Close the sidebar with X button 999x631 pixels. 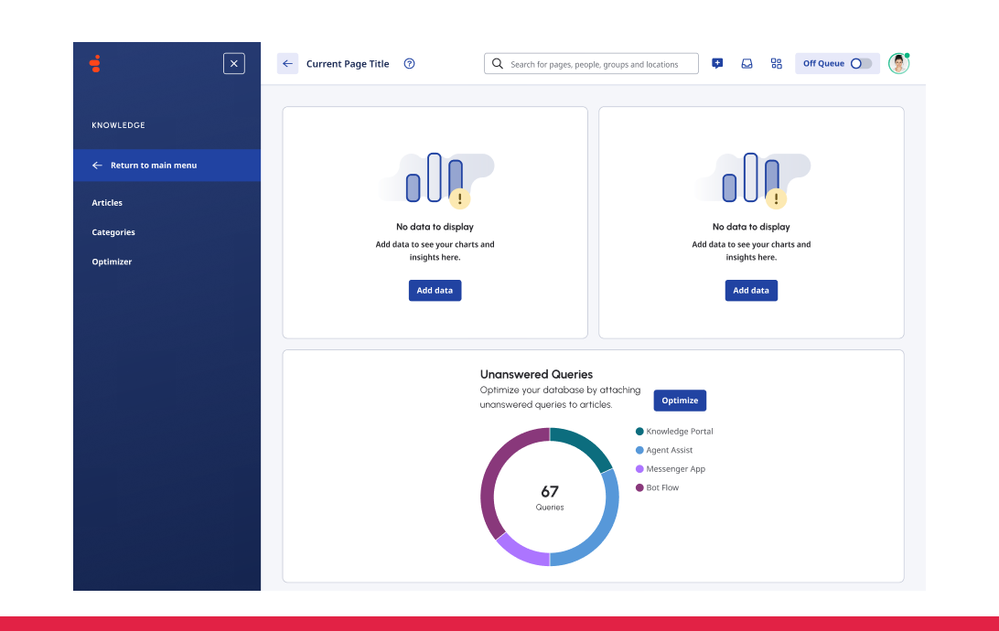234,63
